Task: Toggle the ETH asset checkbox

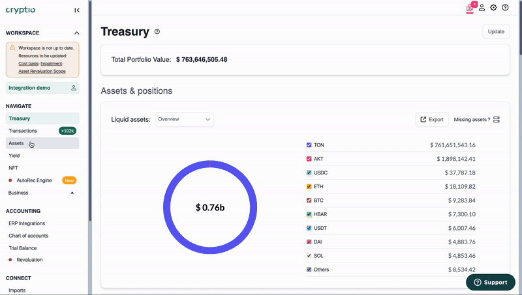Action: click(309, 186)
